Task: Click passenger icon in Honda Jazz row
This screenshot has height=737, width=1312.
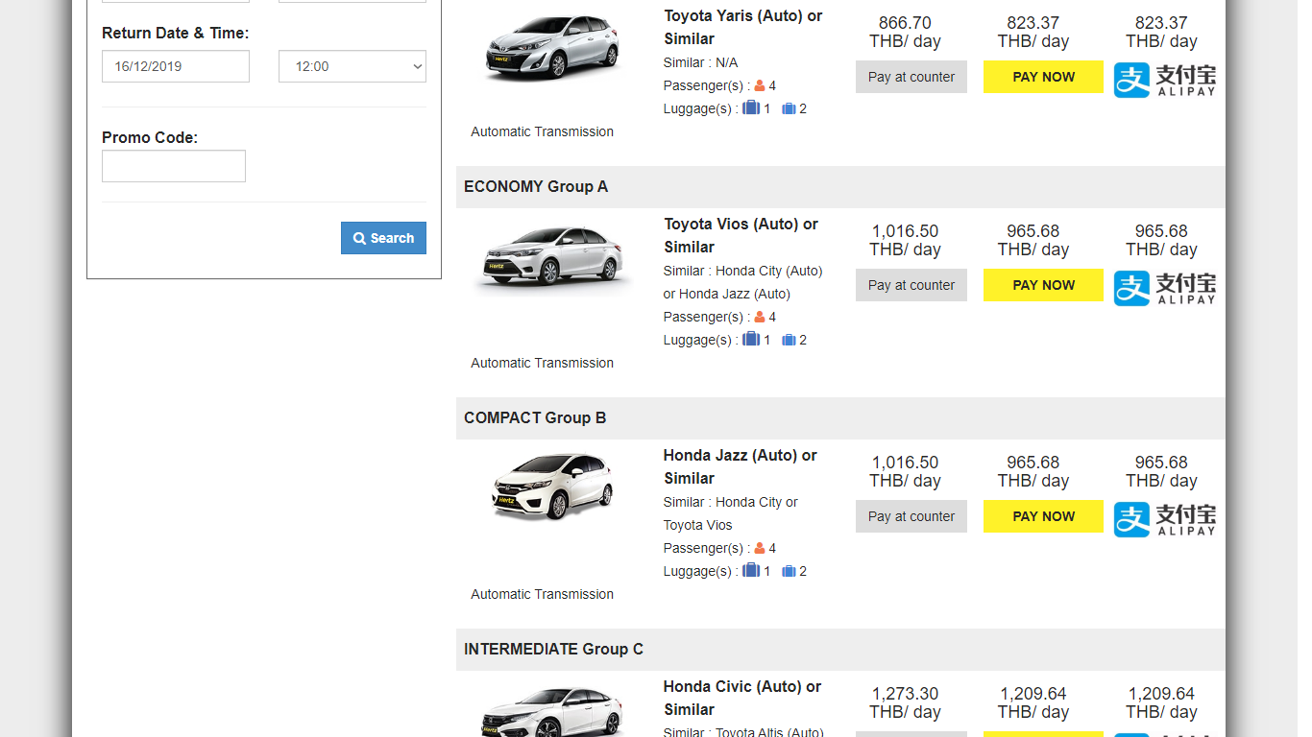Action: [759, 548]
